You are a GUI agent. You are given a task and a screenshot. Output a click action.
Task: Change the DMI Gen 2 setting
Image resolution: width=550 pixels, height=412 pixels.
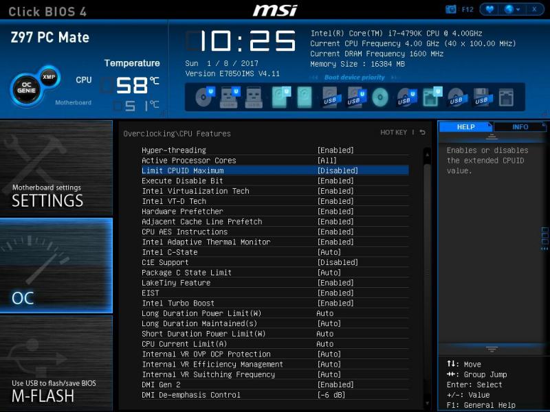[x=274, y=385]
